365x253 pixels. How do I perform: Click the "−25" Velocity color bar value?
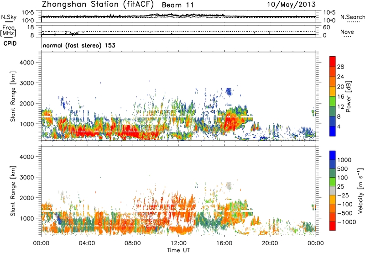(x=343, y=195)
